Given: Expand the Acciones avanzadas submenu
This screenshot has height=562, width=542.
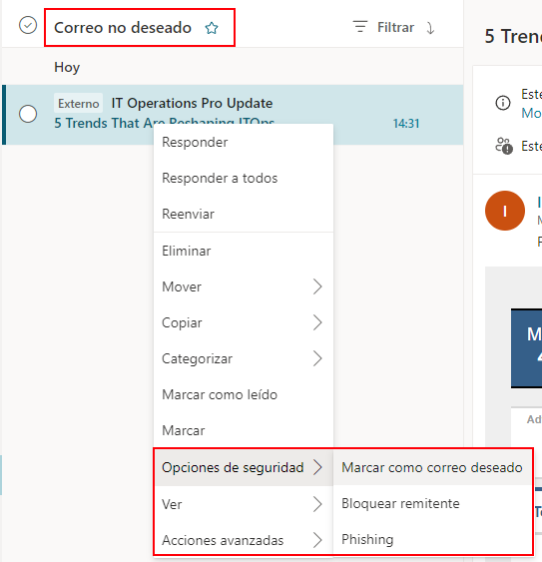Looking at the screenshot, I should [244, 540].
